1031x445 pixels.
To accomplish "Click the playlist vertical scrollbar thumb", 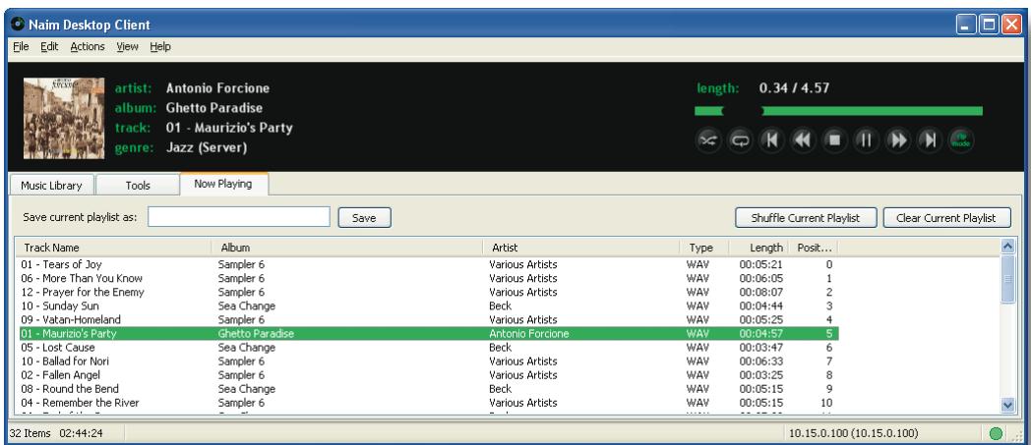I will pyautogui.click(x=1007, y=279).
